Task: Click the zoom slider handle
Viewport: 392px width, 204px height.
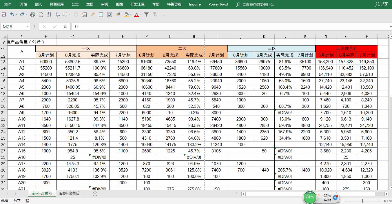Action: (362, 201)
